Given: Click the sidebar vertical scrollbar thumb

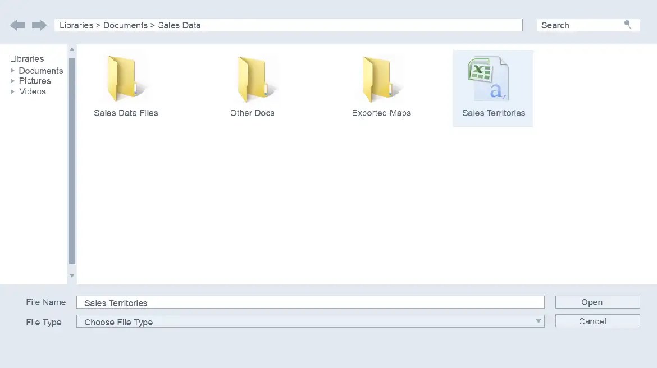Looking at the screenshot, I should point(72,161).
